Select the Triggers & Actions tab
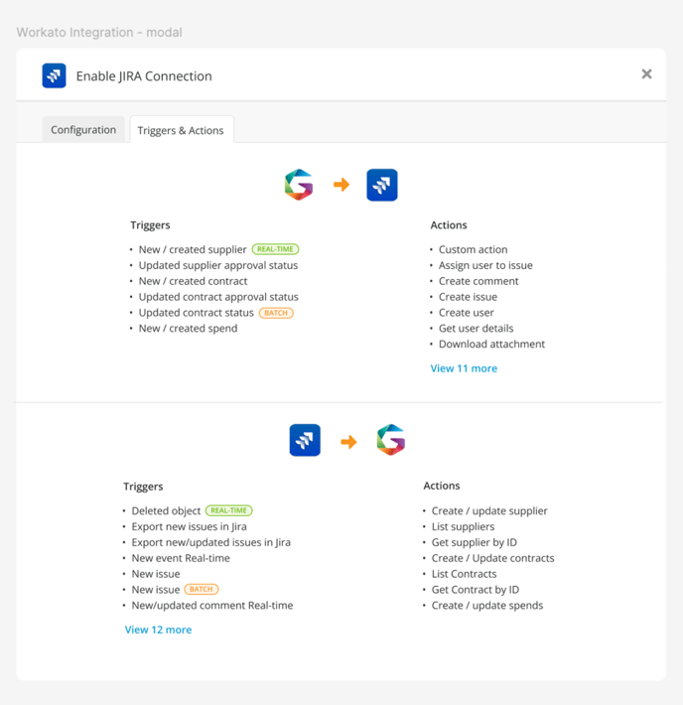The height and width of the screenshot is (705, 683). click(181, 130)
